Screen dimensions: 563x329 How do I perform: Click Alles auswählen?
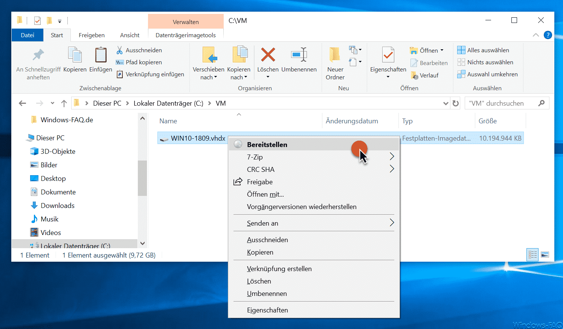[x=483, y=50]
